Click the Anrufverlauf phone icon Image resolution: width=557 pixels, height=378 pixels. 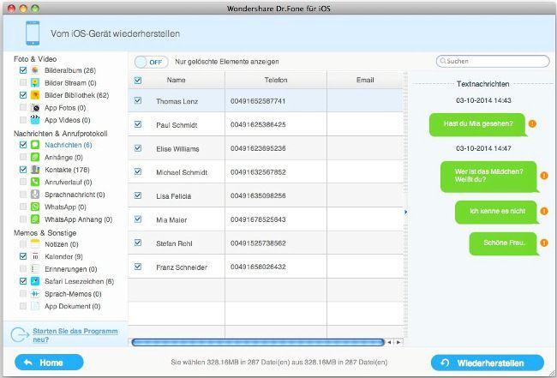[35, 182]
